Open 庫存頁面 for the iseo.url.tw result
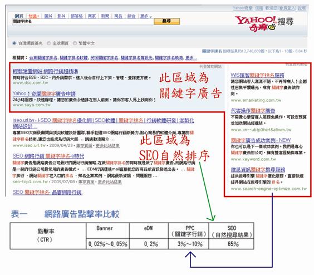Image resolution: width=314 pixels, height=275 pixels. tap(84, 145)
